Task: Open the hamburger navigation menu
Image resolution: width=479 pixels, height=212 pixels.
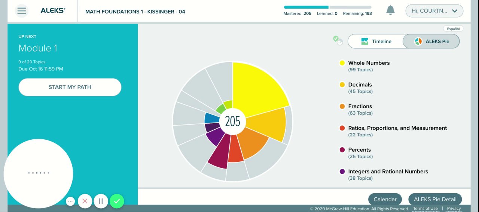Action: pyautogui.click(x=22, y=11)
